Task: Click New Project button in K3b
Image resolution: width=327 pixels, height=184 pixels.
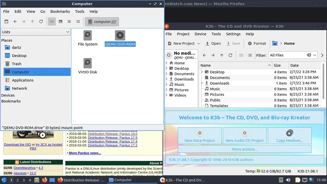Action: (x=181, y=43)
